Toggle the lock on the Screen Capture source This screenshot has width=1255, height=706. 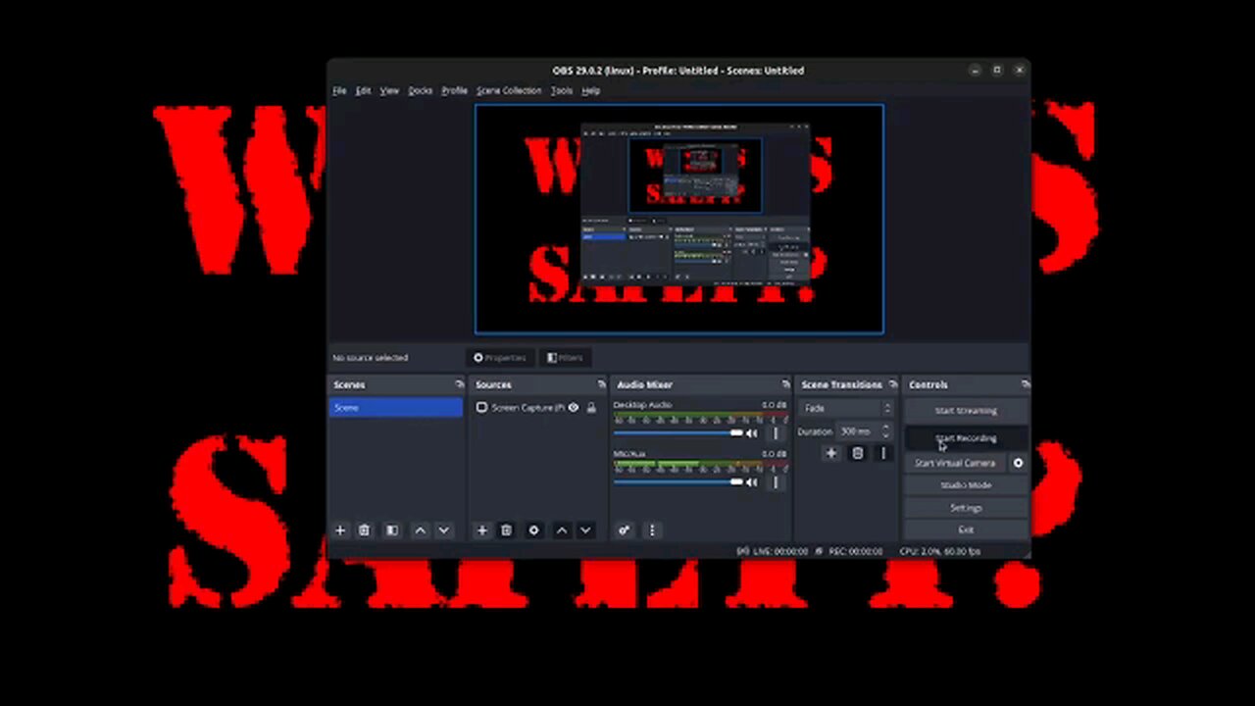[x=591, y=408]
